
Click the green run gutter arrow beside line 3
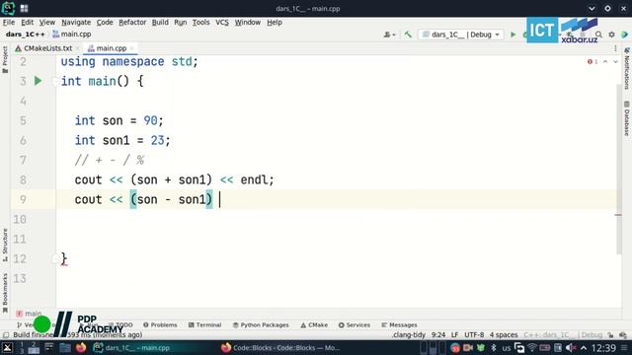click(38, 81)
